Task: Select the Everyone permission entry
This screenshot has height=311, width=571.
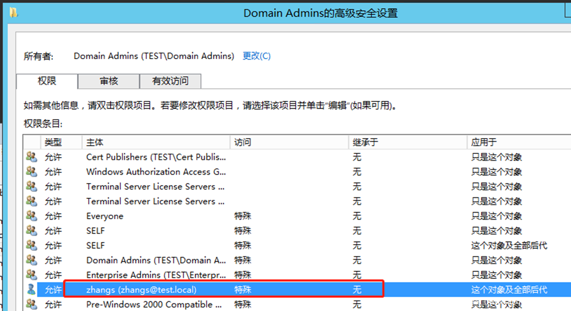Action: pos(105,216)
